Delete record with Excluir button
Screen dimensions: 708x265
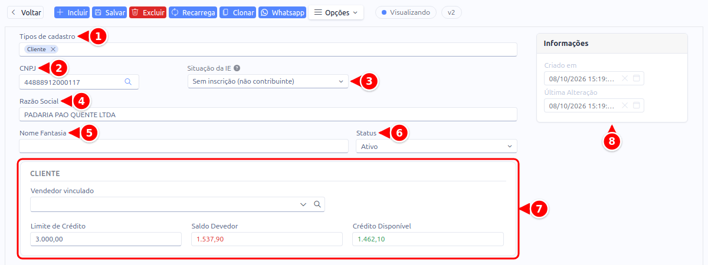pyautogui.click(x=147, y=12)
